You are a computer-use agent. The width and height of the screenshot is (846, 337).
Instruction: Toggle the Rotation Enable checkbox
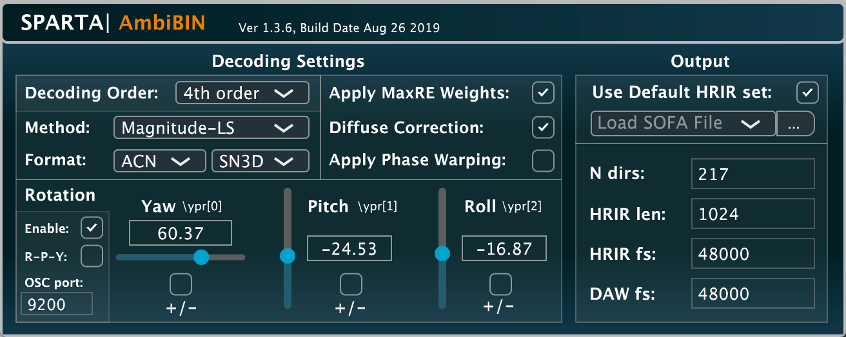point(92,228)
